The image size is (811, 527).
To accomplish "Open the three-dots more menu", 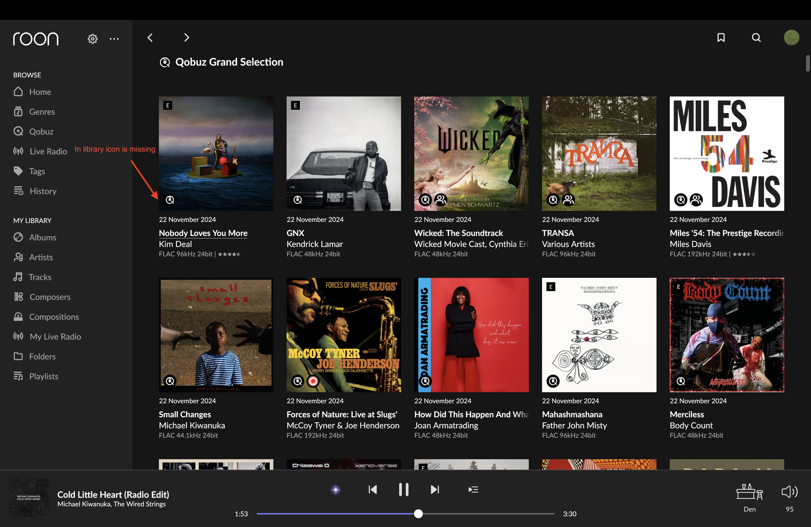I will tap(114, 39).
